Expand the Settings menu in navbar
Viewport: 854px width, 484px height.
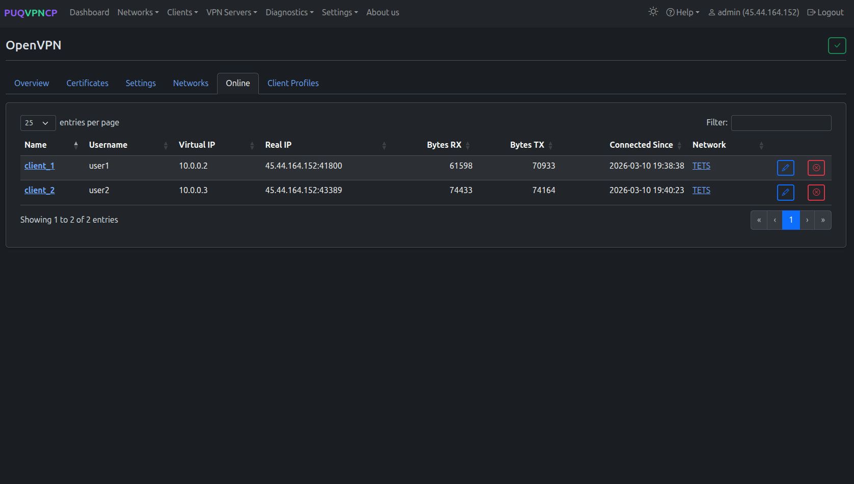[340, 12]
